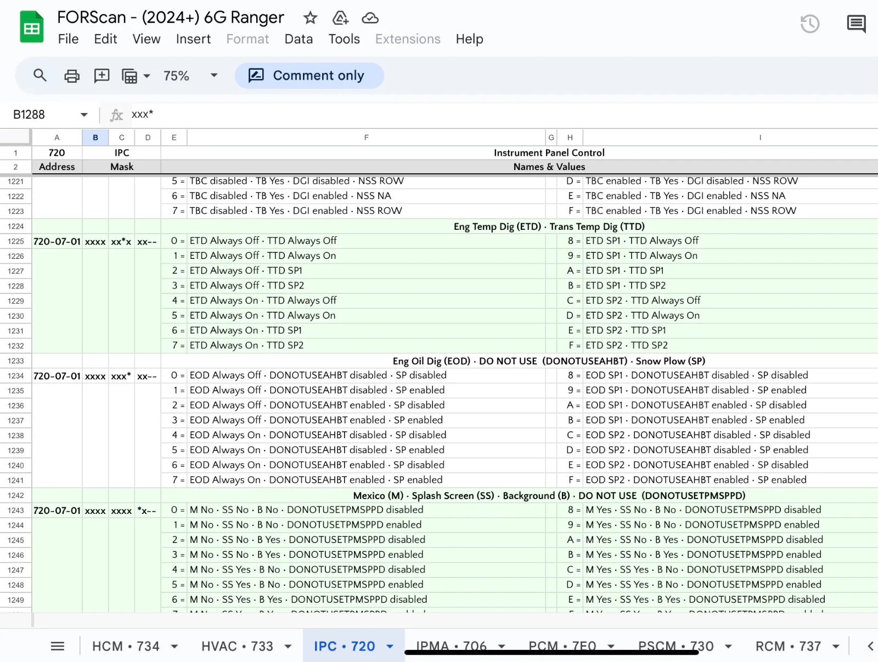Open the filter views dropdown

coord(136,76)
